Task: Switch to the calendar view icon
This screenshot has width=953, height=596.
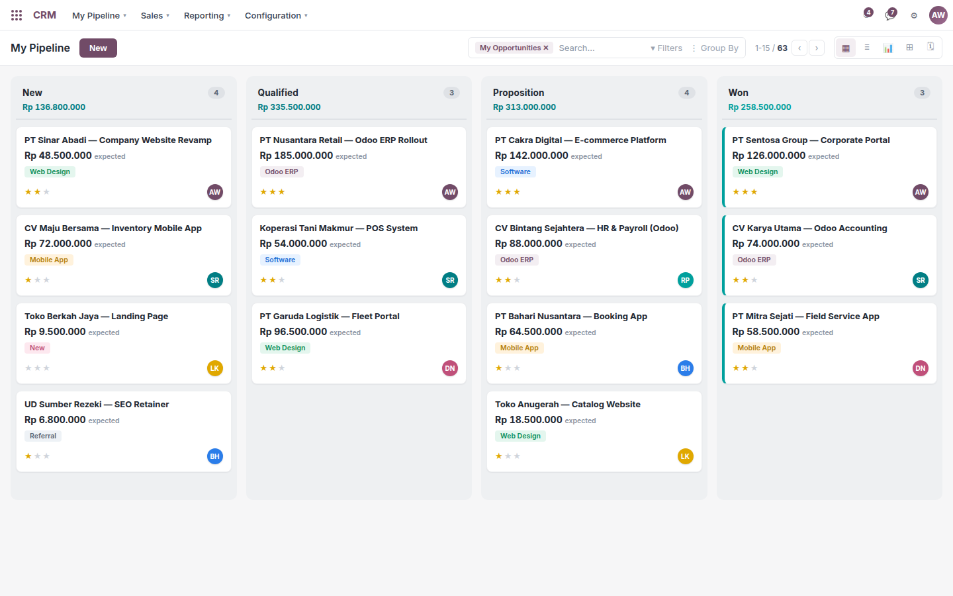Action: (x=930, y=48)
